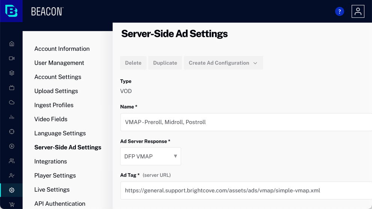Open Player Settings page
372x209 pixels.
(x=55, y=176)
